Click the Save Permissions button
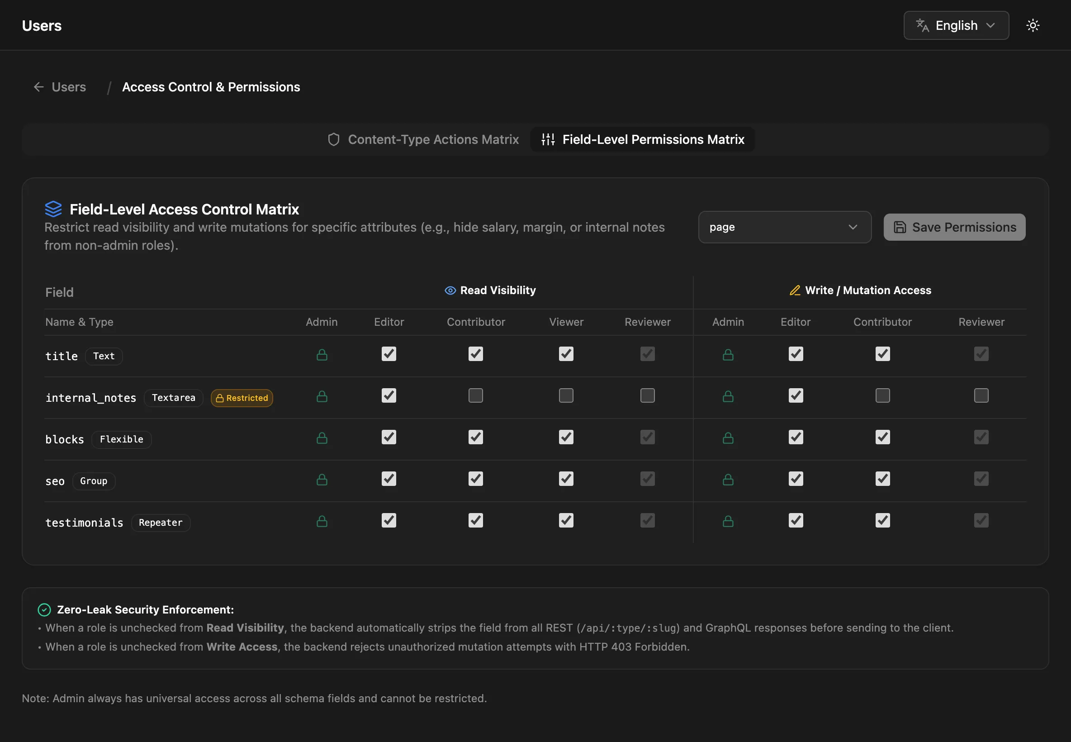The height and width of the screenshot is (742, 1071). [954, 227]
